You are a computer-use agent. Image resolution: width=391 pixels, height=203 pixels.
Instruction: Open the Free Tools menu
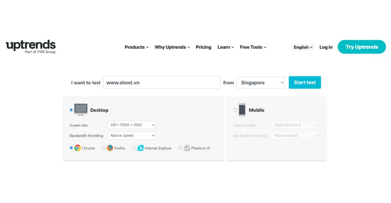click(253, 47)
